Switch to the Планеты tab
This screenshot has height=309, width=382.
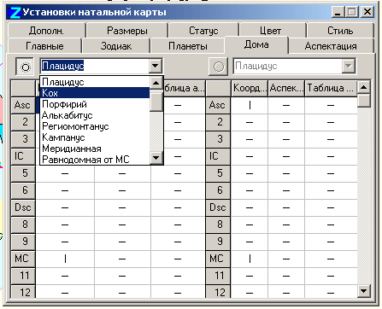(188, 46)
